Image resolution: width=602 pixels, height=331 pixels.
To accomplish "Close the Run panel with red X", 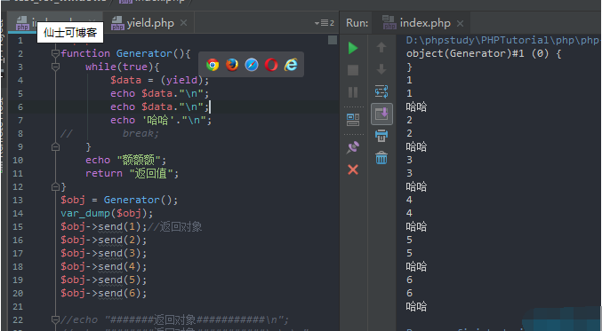I will [353, 169].
